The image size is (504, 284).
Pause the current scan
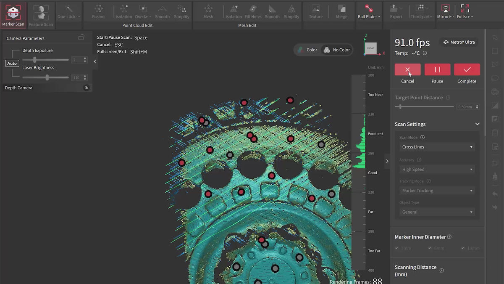coord(437,69)
